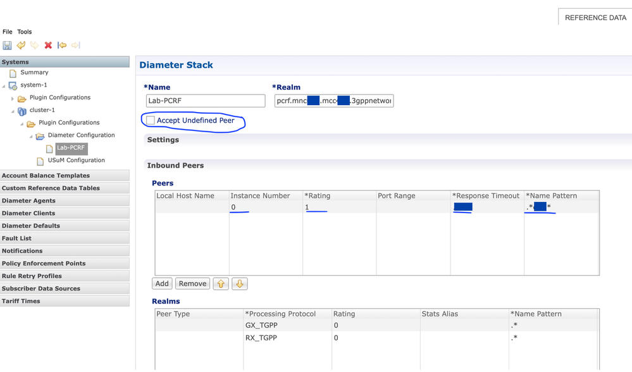
Task: Click the Remove peer button
Action: (x=193, y=283)
